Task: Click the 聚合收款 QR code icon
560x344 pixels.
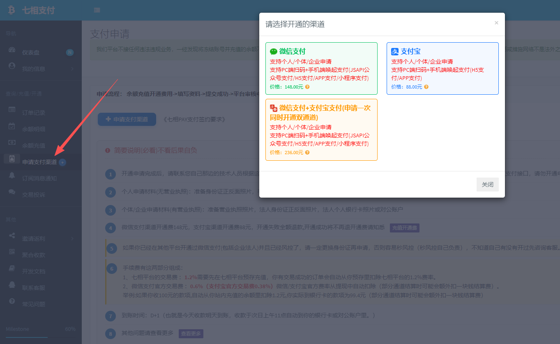Action: (12, 252)
